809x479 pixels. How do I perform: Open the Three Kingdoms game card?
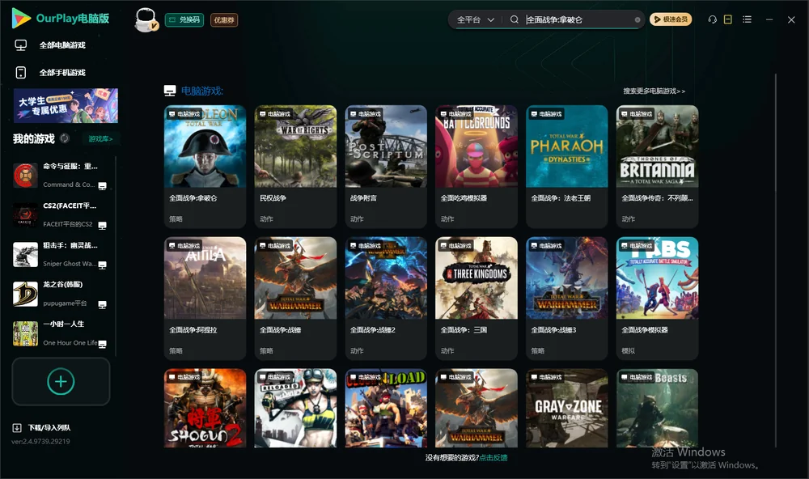(477, 299)
